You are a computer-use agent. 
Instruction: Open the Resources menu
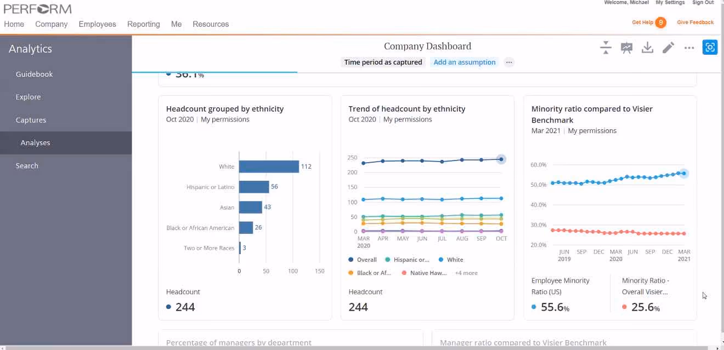coord(211,24)
